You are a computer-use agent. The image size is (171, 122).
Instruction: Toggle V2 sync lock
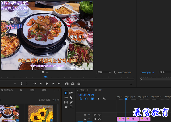(x=95, y=119)
